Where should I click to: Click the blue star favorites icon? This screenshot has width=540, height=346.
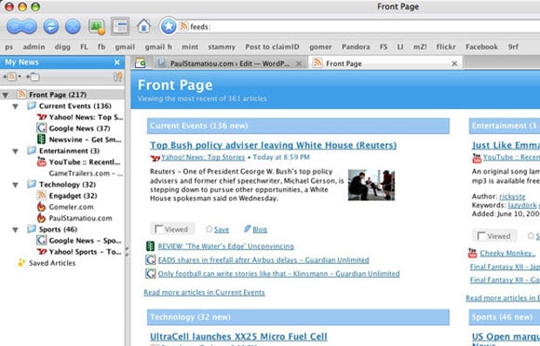168,26
